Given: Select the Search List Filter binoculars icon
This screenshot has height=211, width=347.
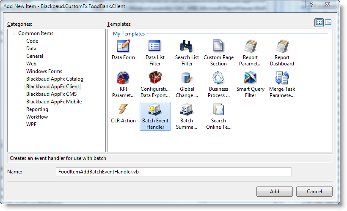Looking at the screenshot, I should point(186,46).
